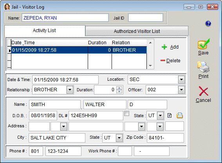This screenshot has width=222, height=163.
Task: Click the Jail ID input field
Action: (x=146, y=18)
